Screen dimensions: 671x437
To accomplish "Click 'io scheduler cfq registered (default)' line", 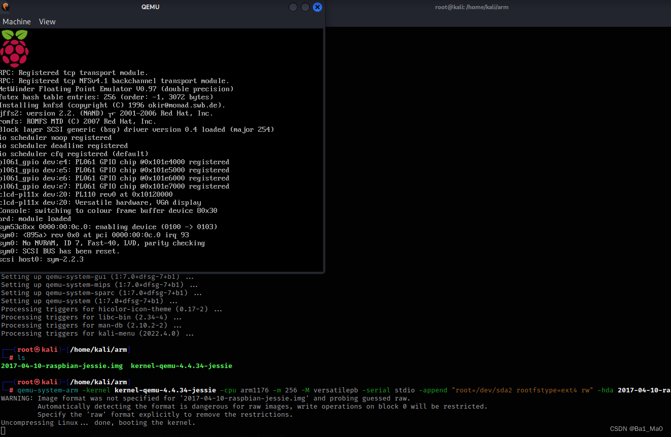I will [74, 154].
